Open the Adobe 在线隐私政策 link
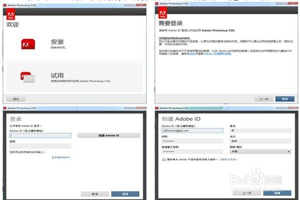 coord(218,54)
